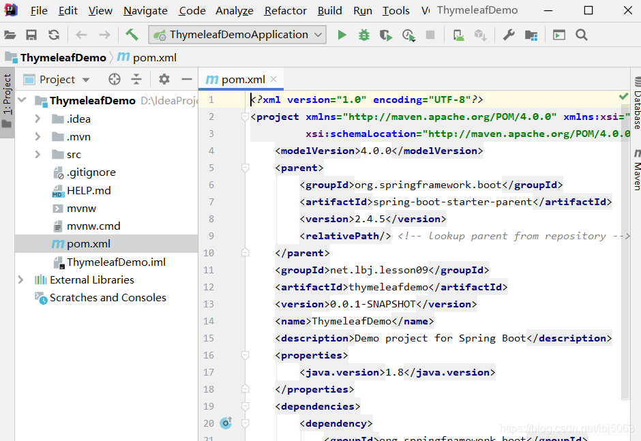
Task: Open the Run menu
Action: (363, 11)
